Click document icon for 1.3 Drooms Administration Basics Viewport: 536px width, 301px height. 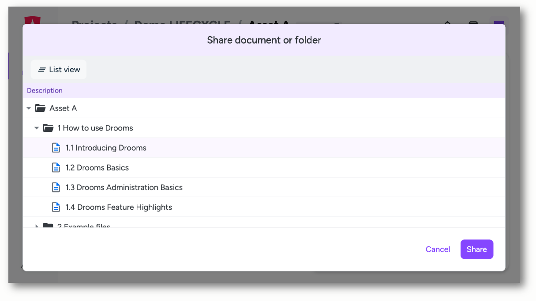point(56,187)
